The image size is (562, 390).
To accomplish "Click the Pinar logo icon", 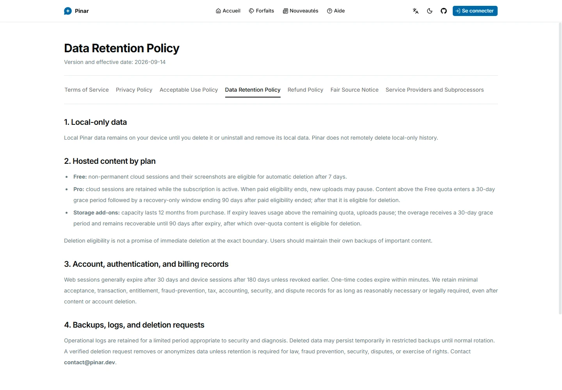I will pyautogui.click(x=68, y=11).
